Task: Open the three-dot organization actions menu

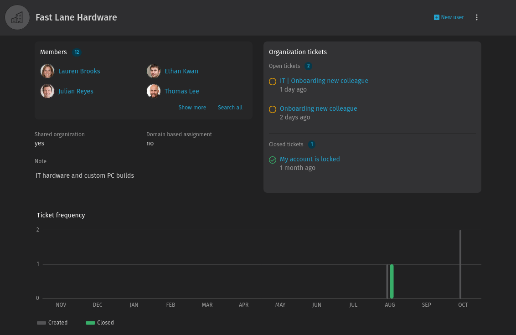Action: [x=476, y=17]
